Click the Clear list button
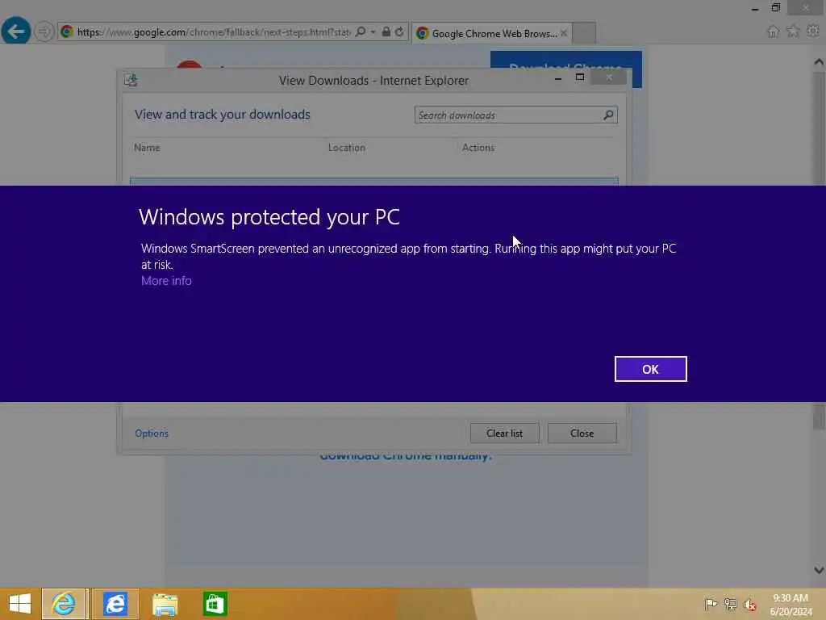The image size is (826, 620). pyautogui.click(x=505, y=434)
